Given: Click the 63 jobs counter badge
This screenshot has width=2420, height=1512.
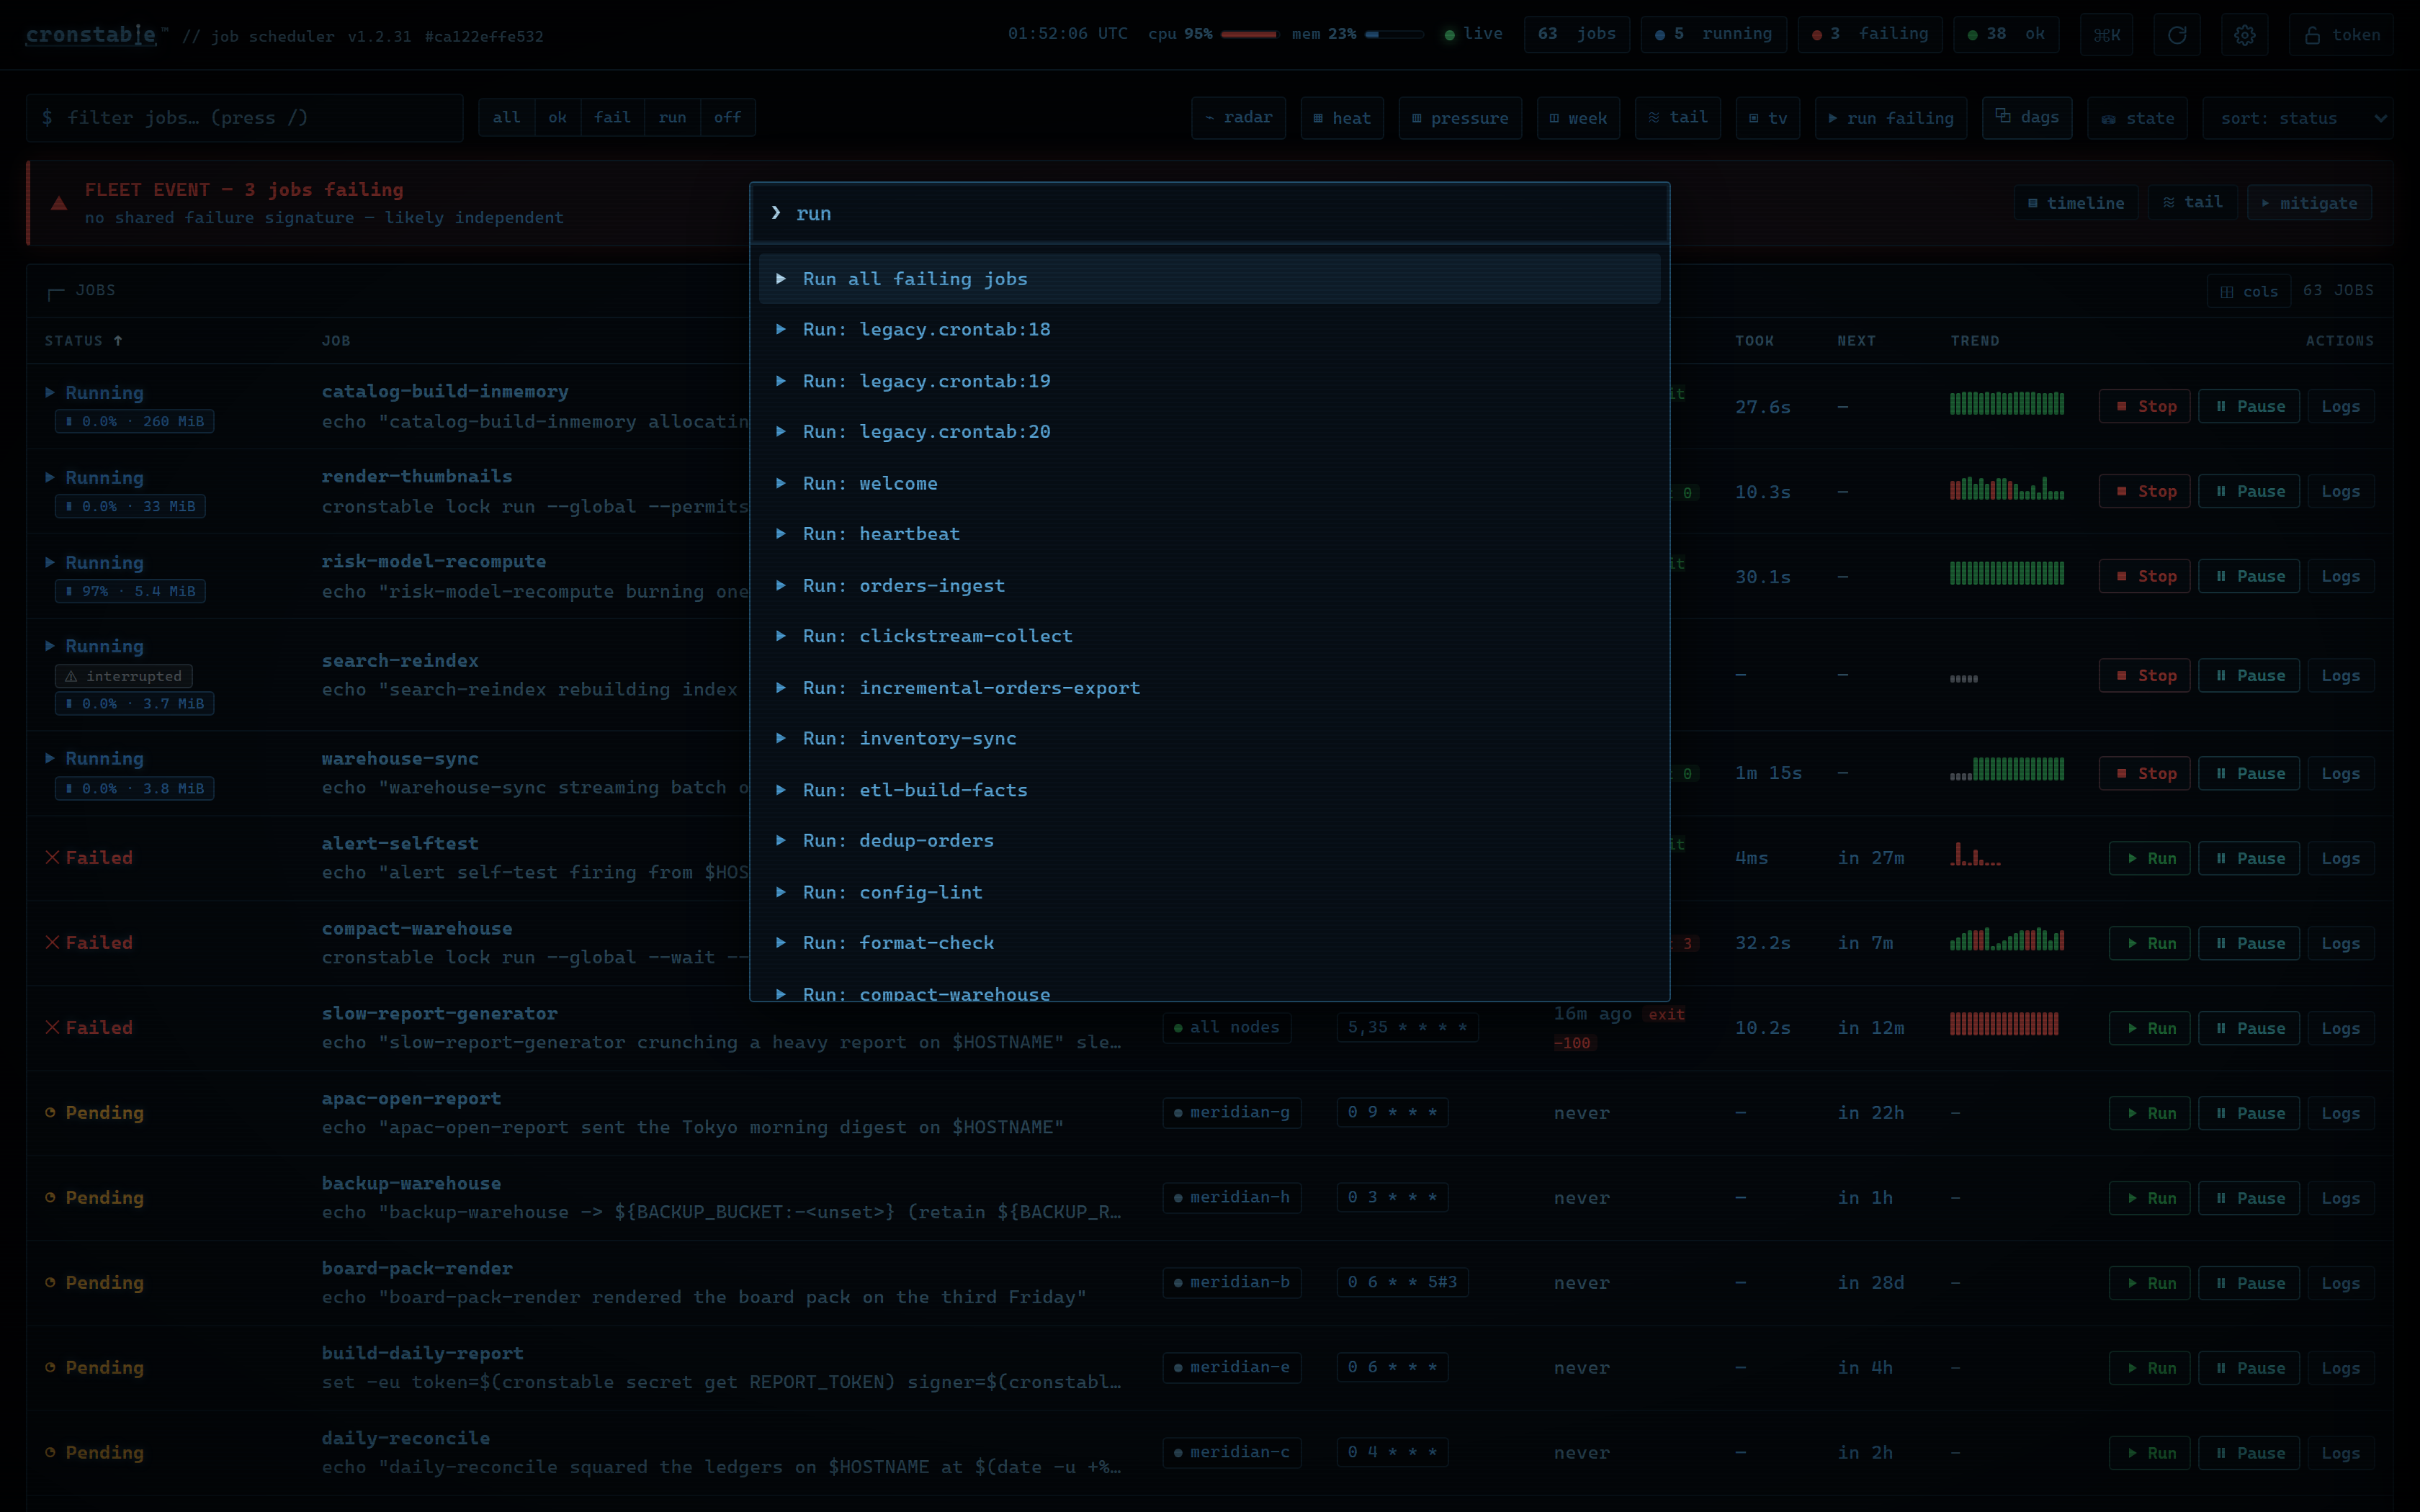Looking at the screenshot, I should (1577, 35).
